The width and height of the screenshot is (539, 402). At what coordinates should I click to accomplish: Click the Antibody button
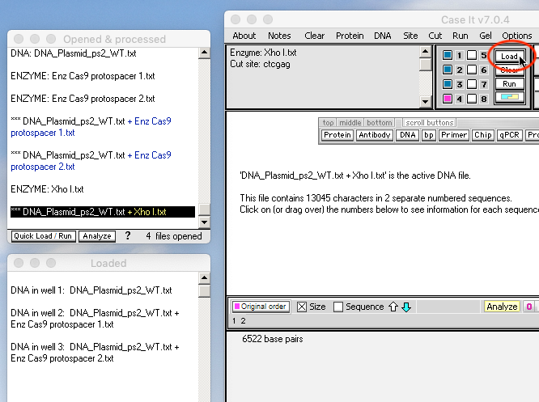click(x=375, y=135)
